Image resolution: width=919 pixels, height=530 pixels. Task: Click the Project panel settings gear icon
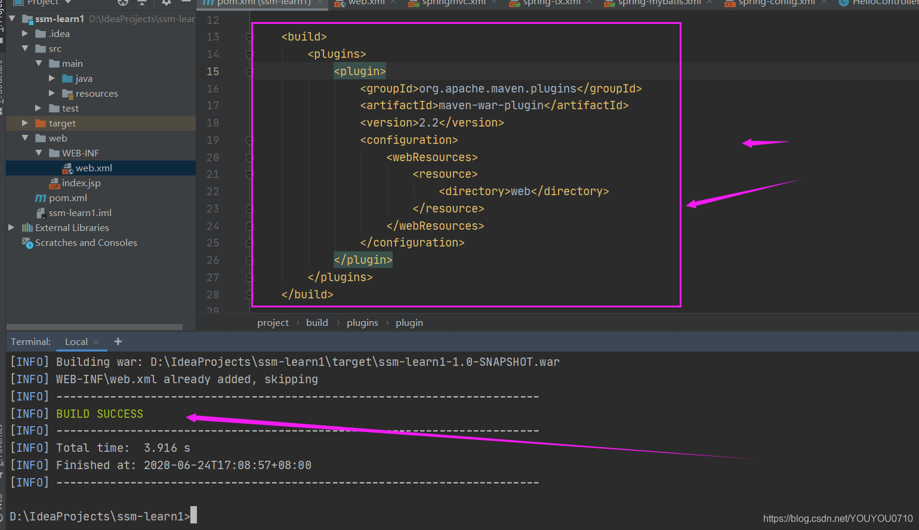pyautogui.click(x=166, y=2)
